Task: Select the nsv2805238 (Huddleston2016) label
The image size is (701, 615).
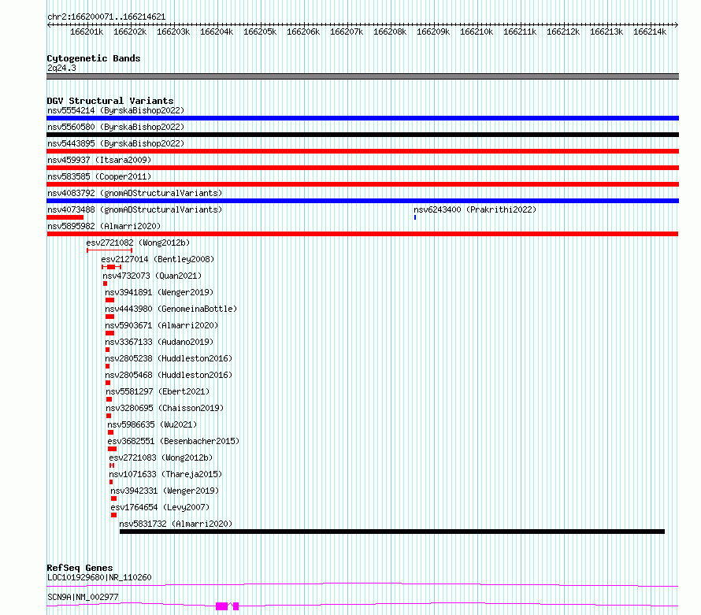Action: [x=169, y=358]
